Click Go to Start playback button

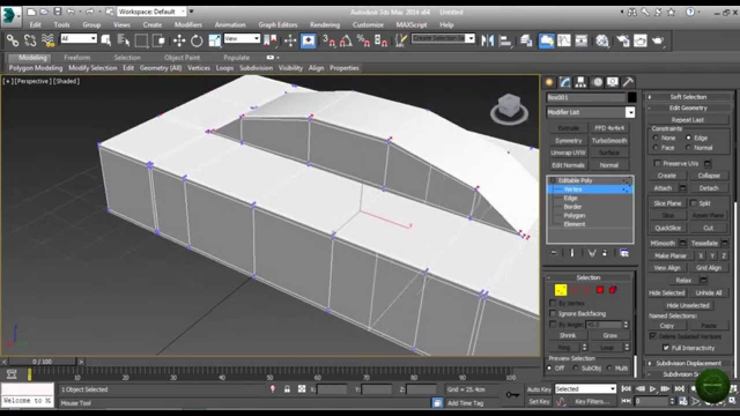pos(627,389)
